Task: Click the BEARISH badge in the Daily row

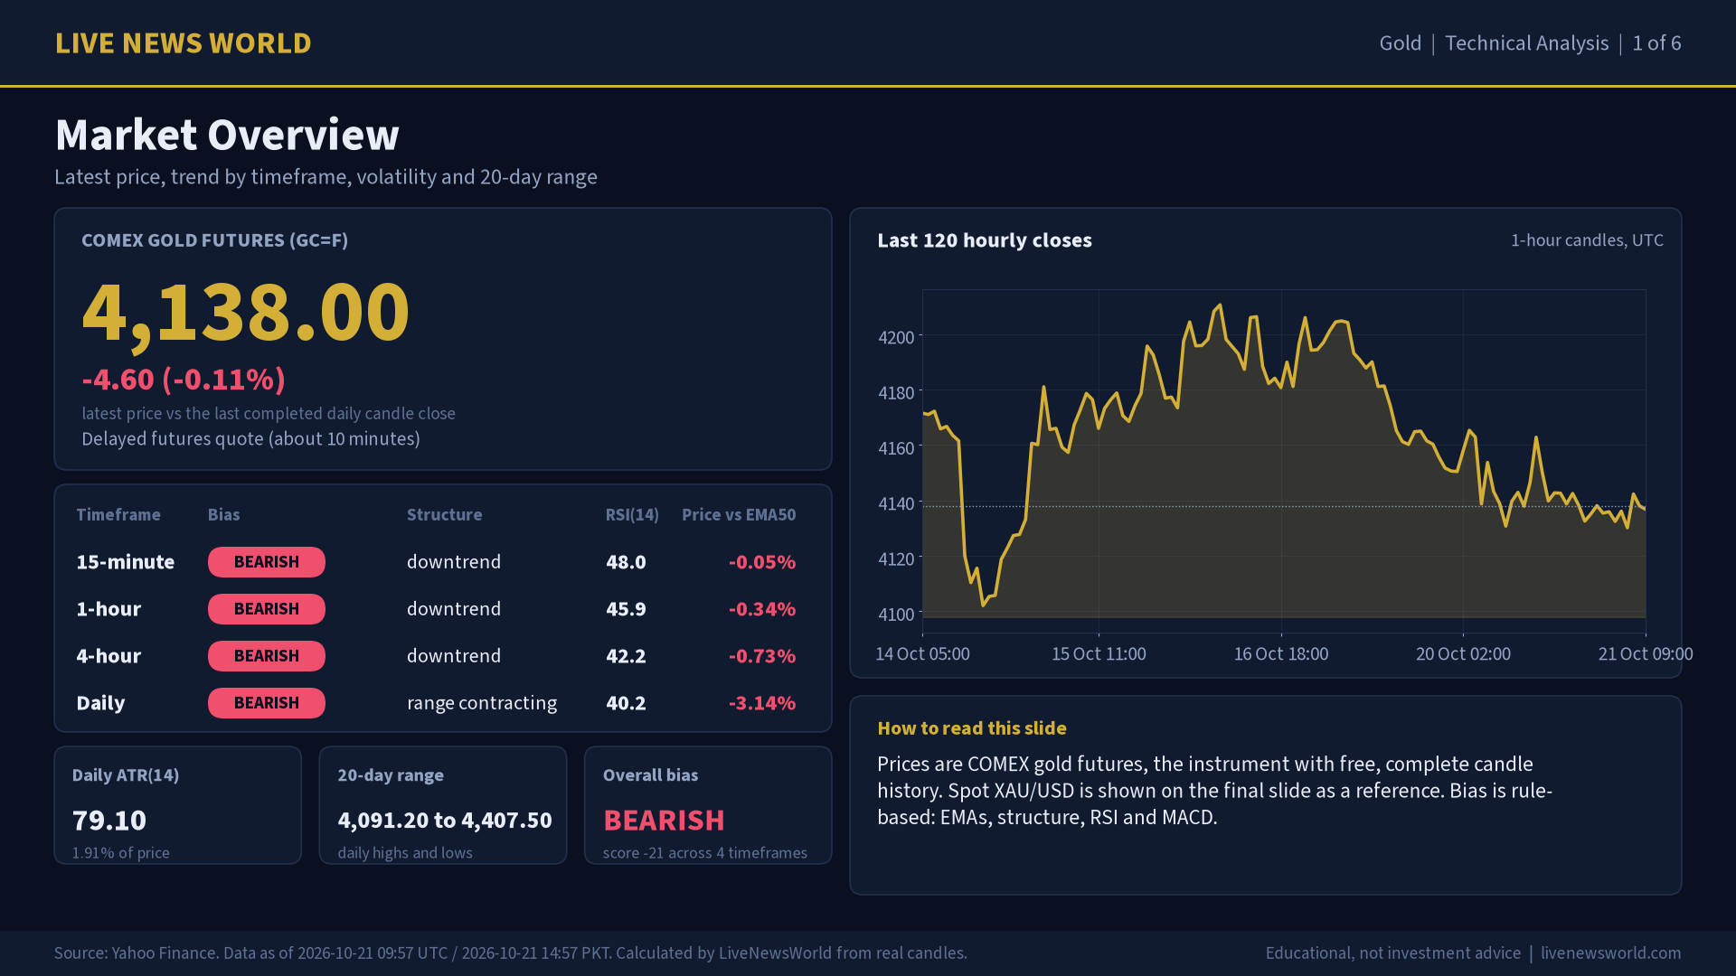Action: tap(267, 703)
